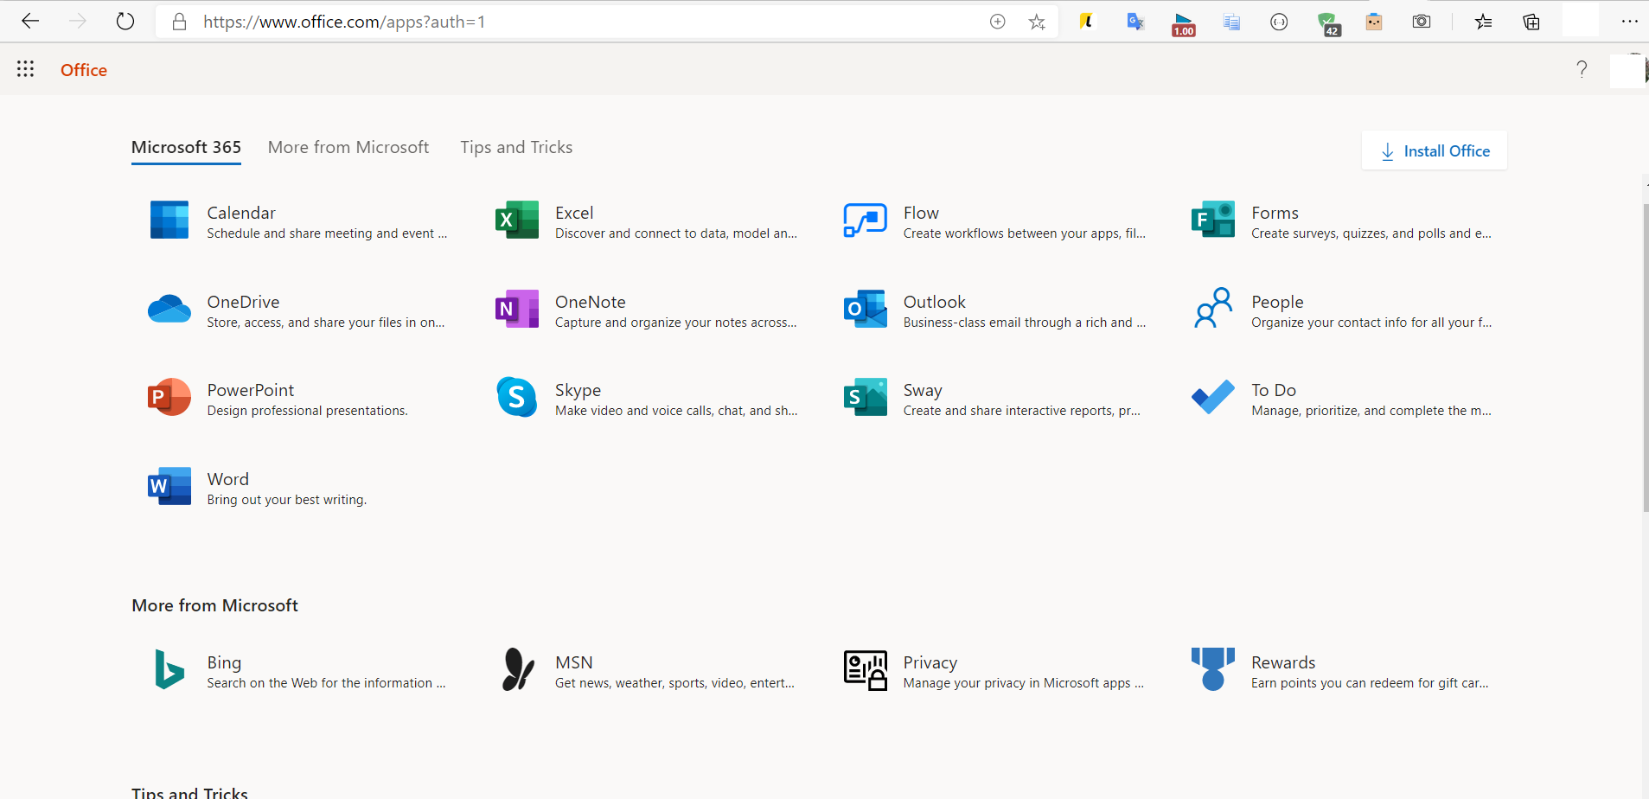Launch Excel from its green icon
The width and height of the screenshot is (1649, 799).
[517, 220]
